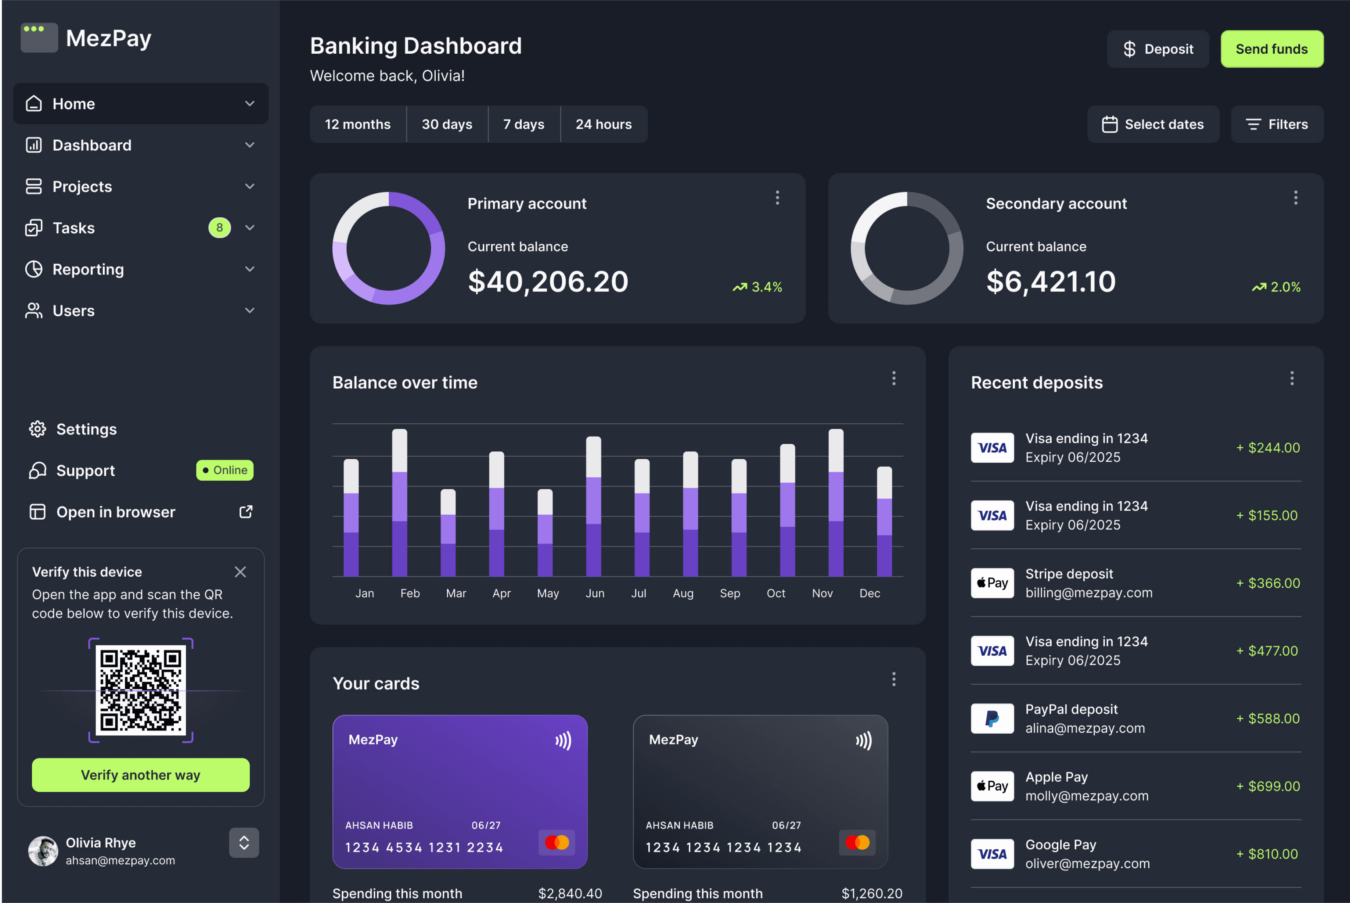Screen dimensions: 1350x903
Task: Open Support in the sidebar
Action: (x=141, y=470)
